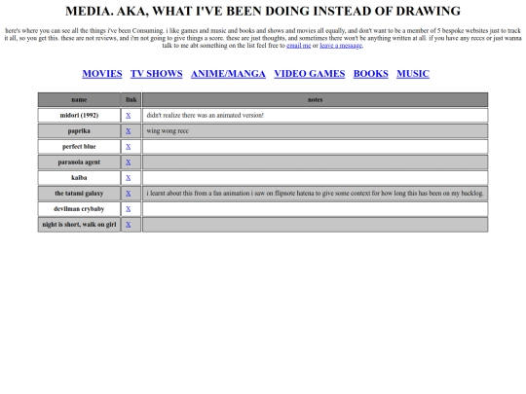Go to the TV SHOWS section

[x=156, y=74]
